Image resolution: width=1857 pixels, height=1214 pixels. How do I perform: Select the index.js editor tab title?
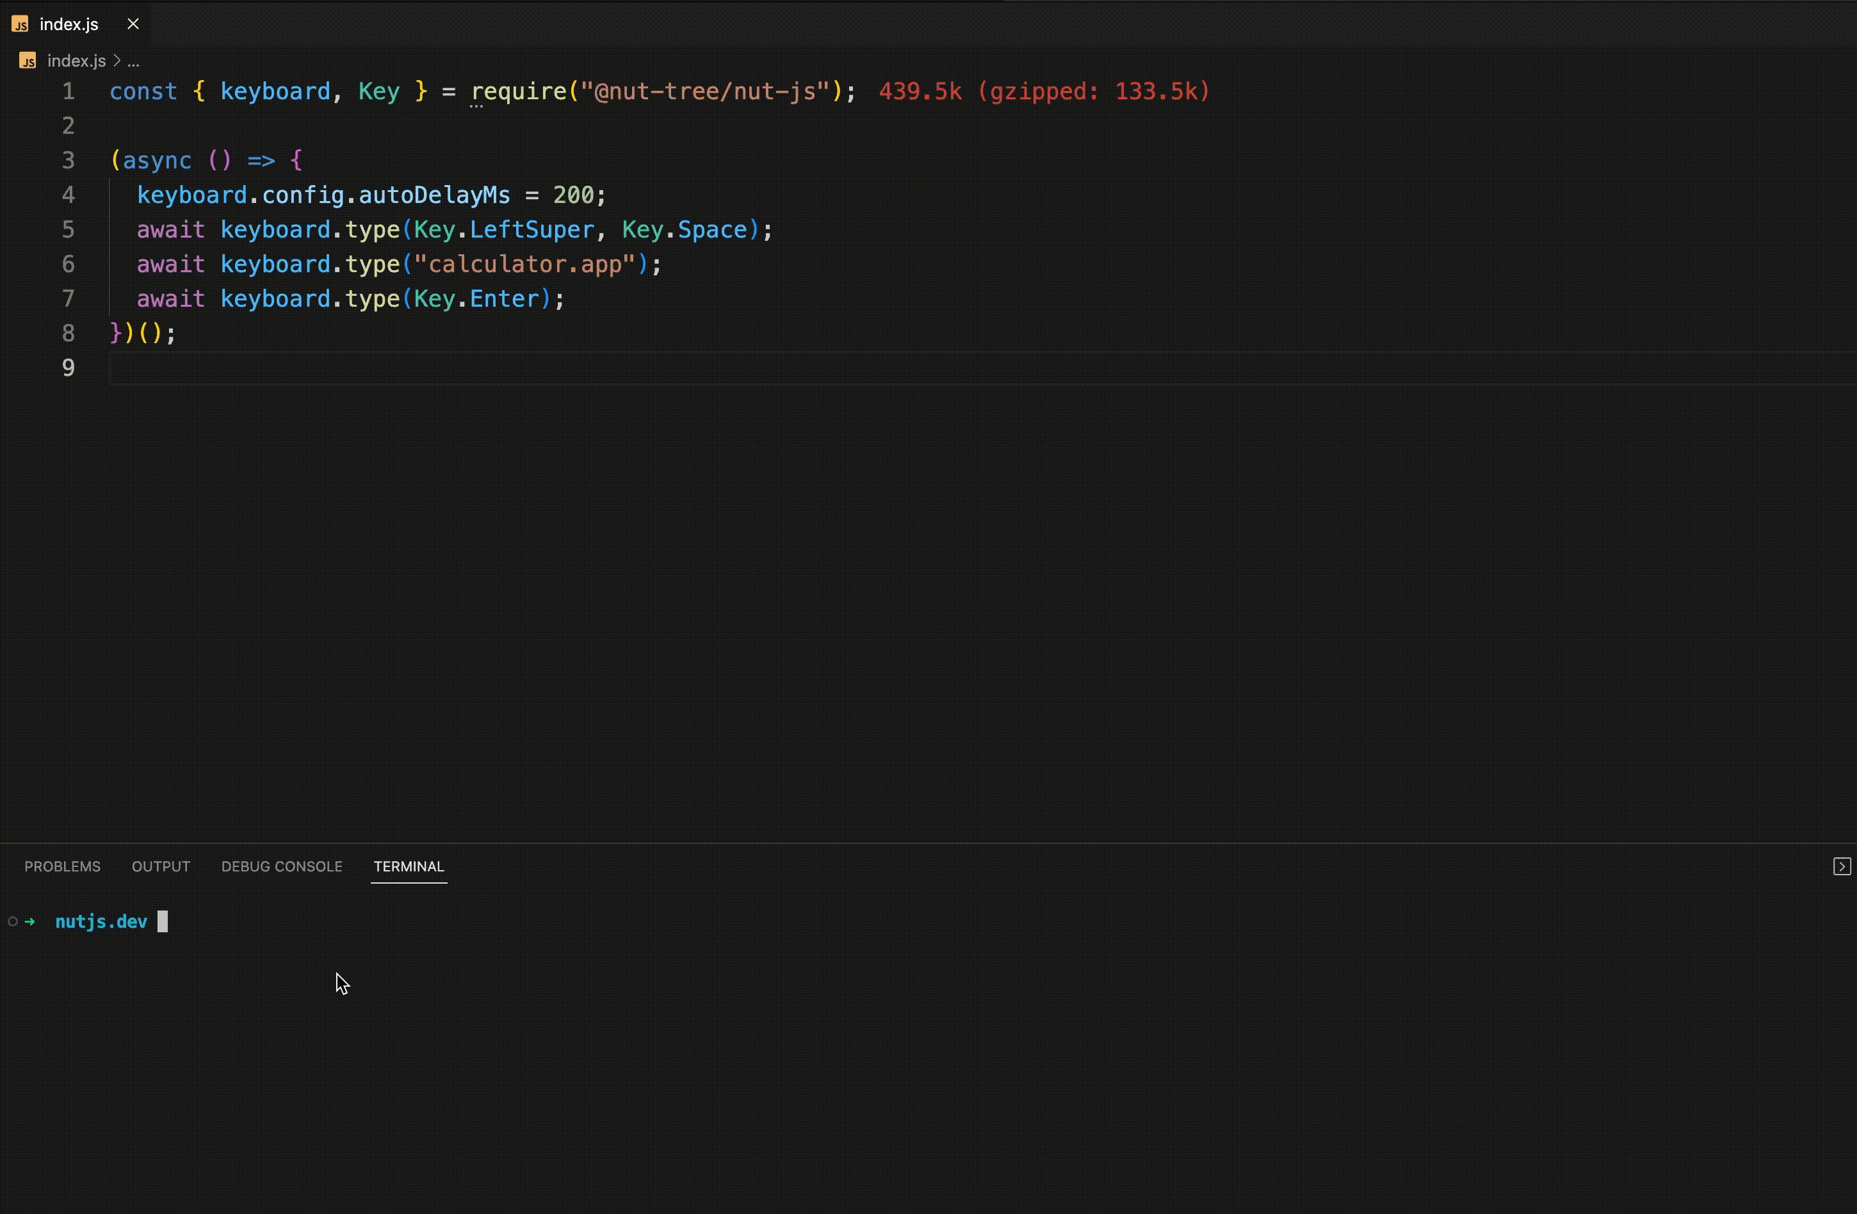[x=69, y=25]
